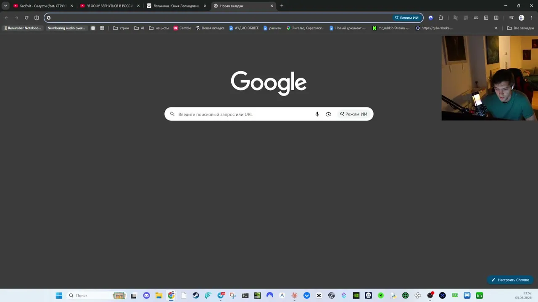This screenshot has width=538, height=302.
Task: Open the apps grid bookmark icon
Action: (x=102, y=28)
